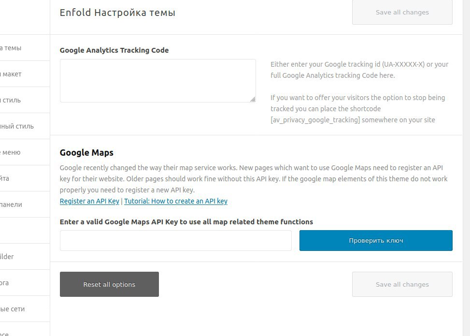Image resolution: width=470 pixels, height=336 pixels.
Task: Click into the Google Maps API Key field
Action: coord(175,240)
